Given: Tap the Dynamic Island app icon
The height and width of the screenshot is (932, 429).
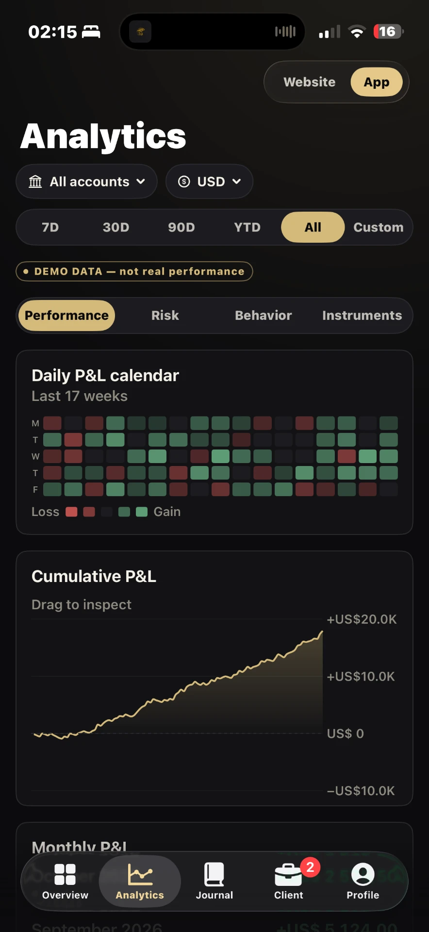Looking at the screenshot, I should tap(140, 32).
